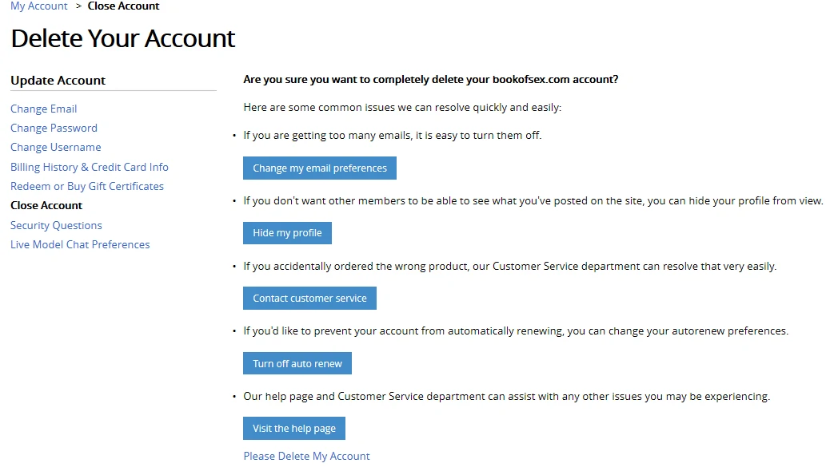838x471 pixels.
Task: Click the common issues introduction sentence
Action: click(402, 107)
